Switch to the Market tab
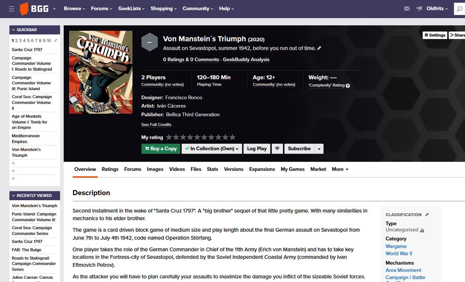The width and height of the screenshot is (465, 282). pyautogui.click(x=318, y=169)
